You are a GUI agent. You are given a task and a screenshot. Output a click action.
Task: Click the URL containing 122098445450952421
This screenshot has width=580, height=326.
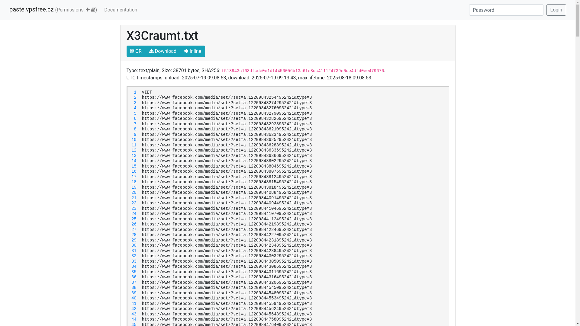point(227,288)
